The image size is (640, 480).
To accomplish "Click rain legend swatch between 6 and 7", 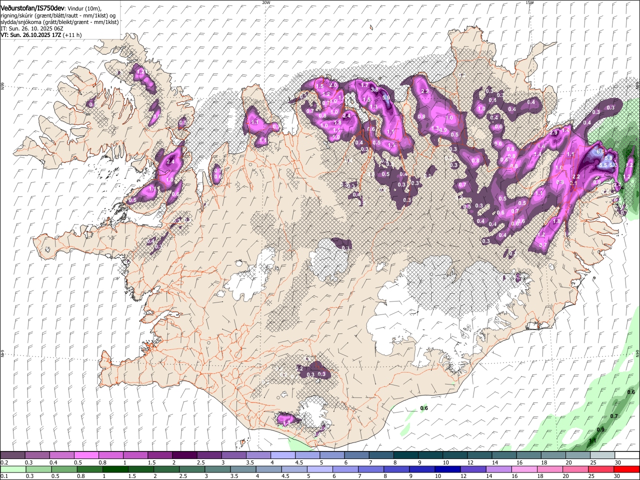I will (x=345, y=469).
